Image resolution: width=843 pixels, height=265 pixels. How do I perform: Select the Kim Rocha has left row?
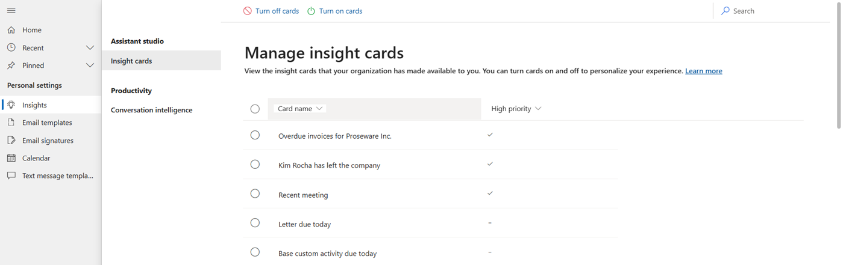(x=255, y=165)
